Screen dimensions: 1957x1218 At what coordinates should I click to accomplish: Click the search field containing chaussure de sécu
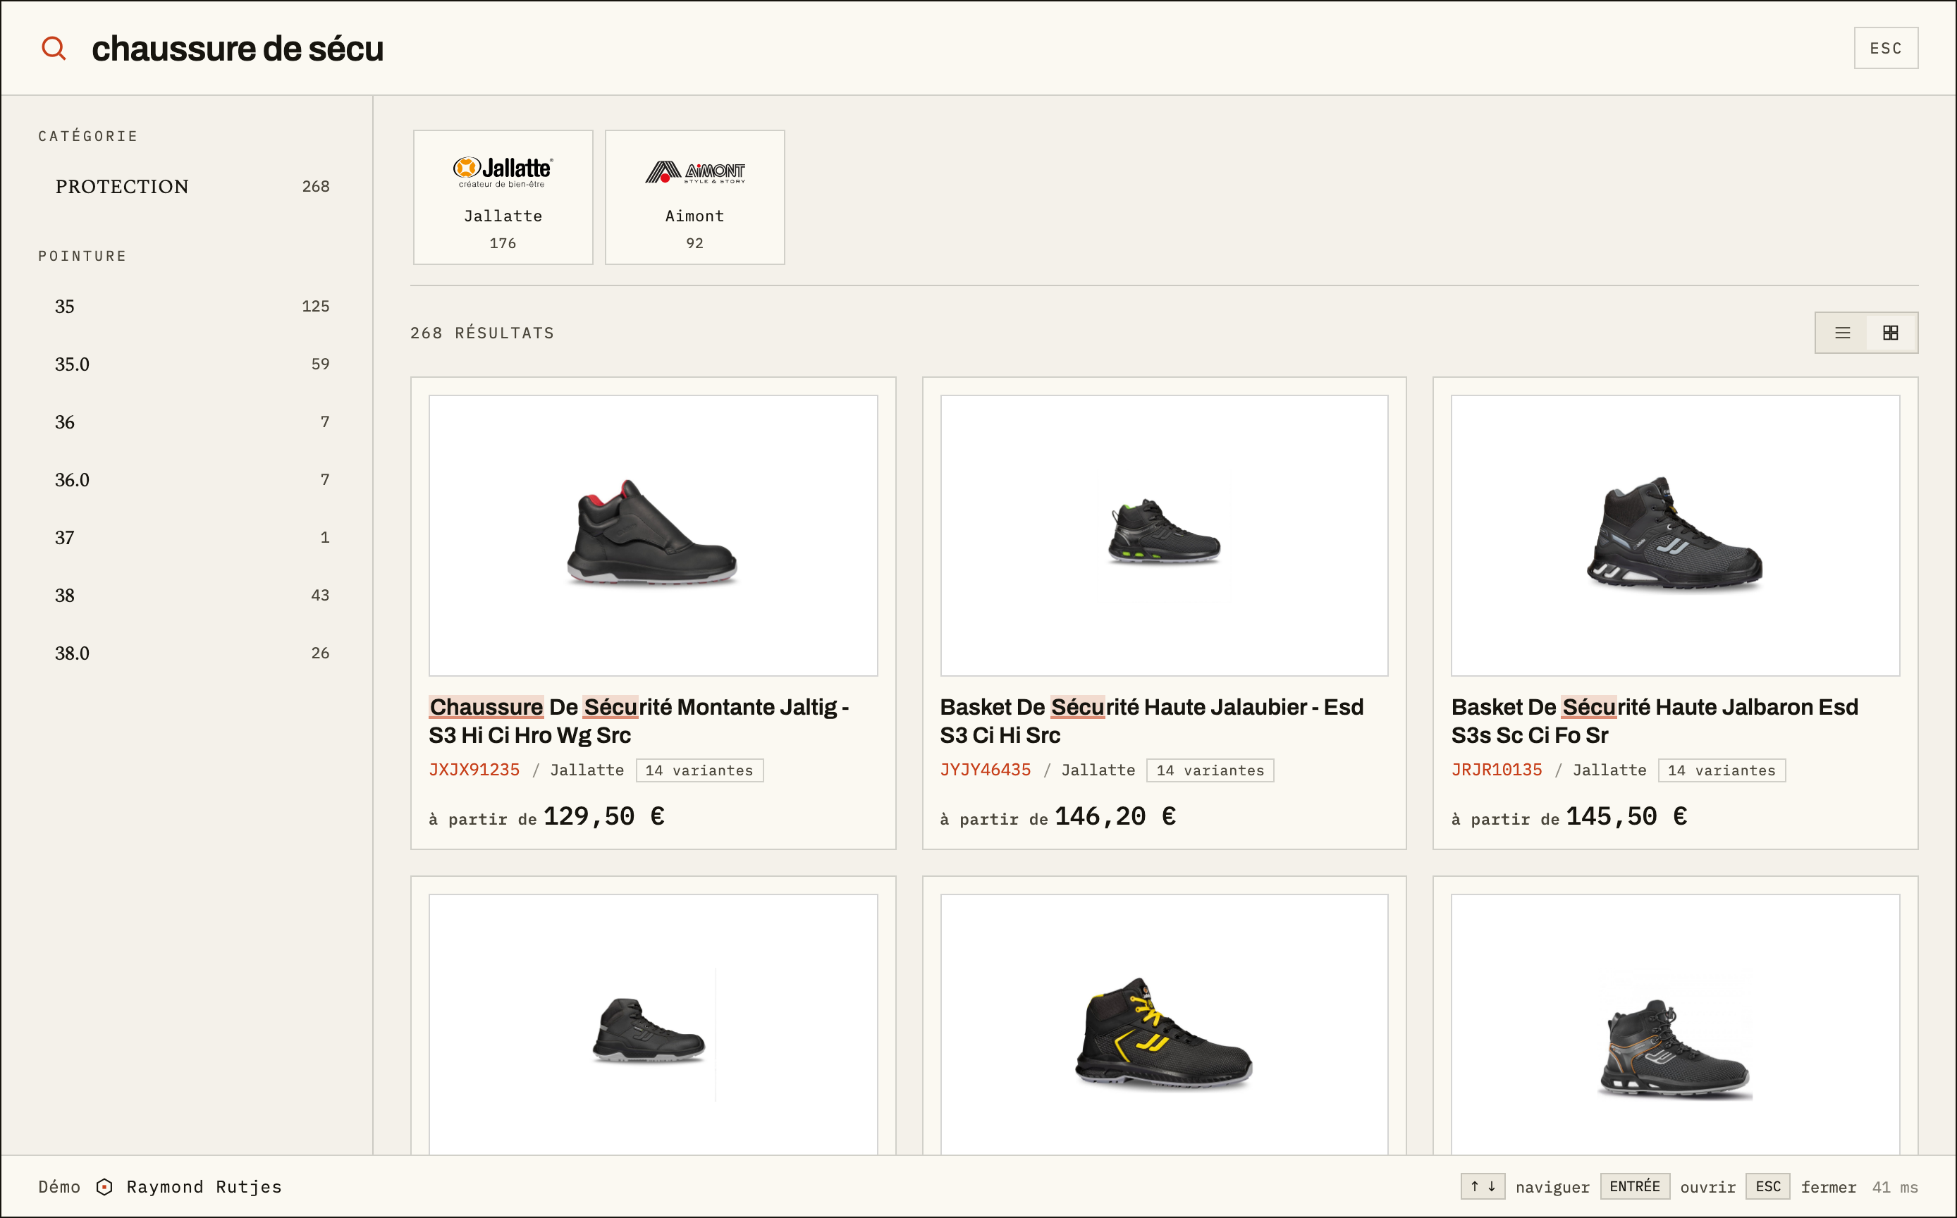pos(959,49)
